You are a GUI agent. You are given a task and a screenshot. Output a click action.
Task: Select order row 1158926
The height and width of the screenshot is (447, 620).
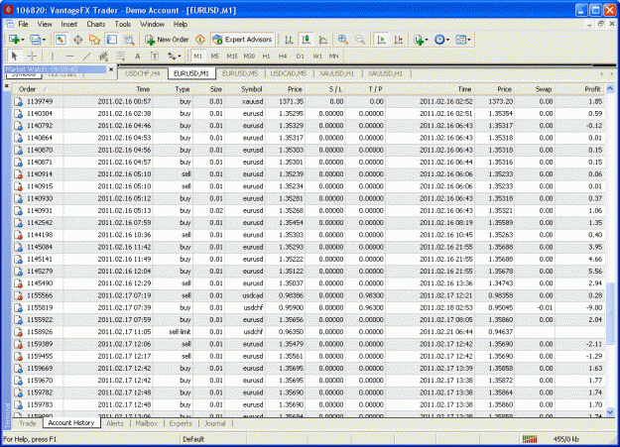coord(309,332)
